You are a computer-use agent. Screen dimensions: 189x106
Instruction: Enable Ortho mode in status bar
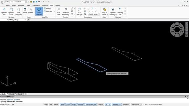56,105
